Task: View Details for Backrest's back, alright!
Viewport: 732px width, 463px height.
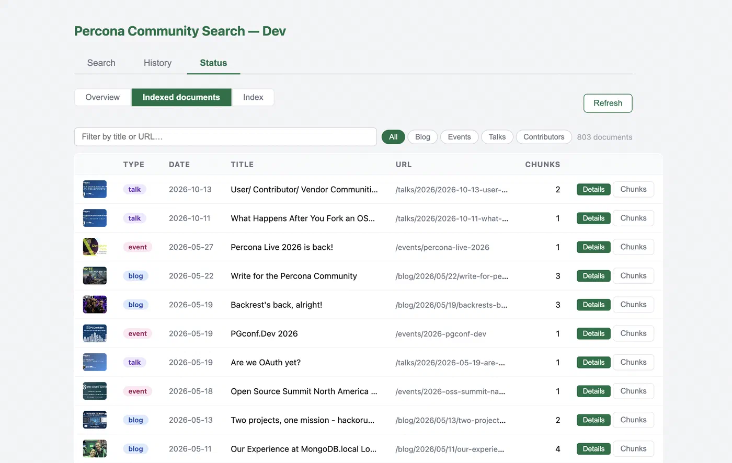Action: point(593,305)
